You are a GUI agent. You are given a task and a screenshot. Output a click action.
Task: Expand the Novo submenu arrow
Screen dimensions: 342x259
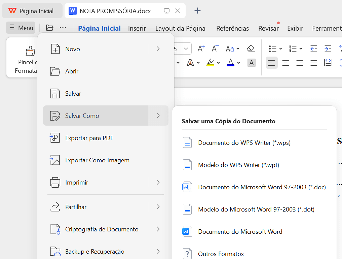click(158, 49)
